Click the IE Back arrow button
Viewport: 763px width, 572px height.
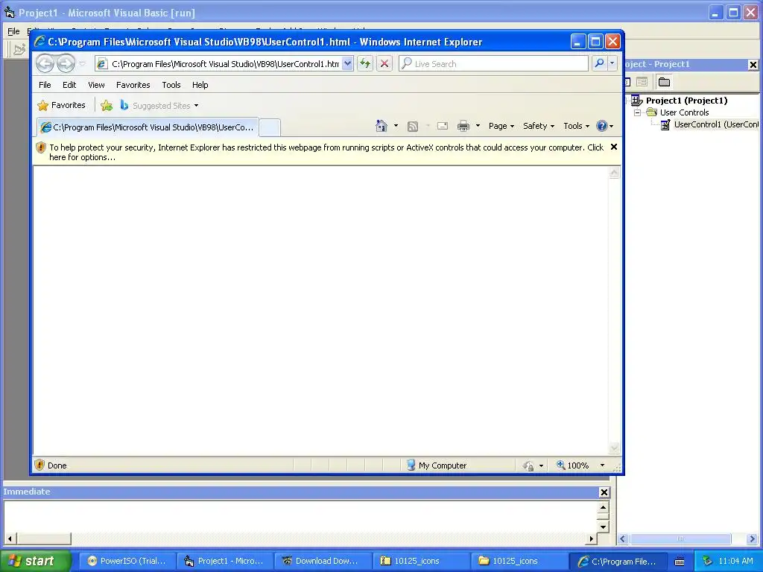coord(45,63)
